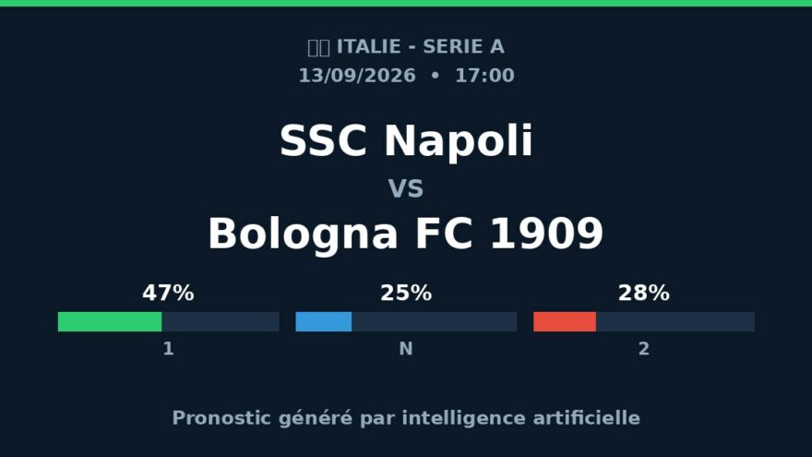
Task: Click the 28% away win percentage
Action: click(644, 294)
